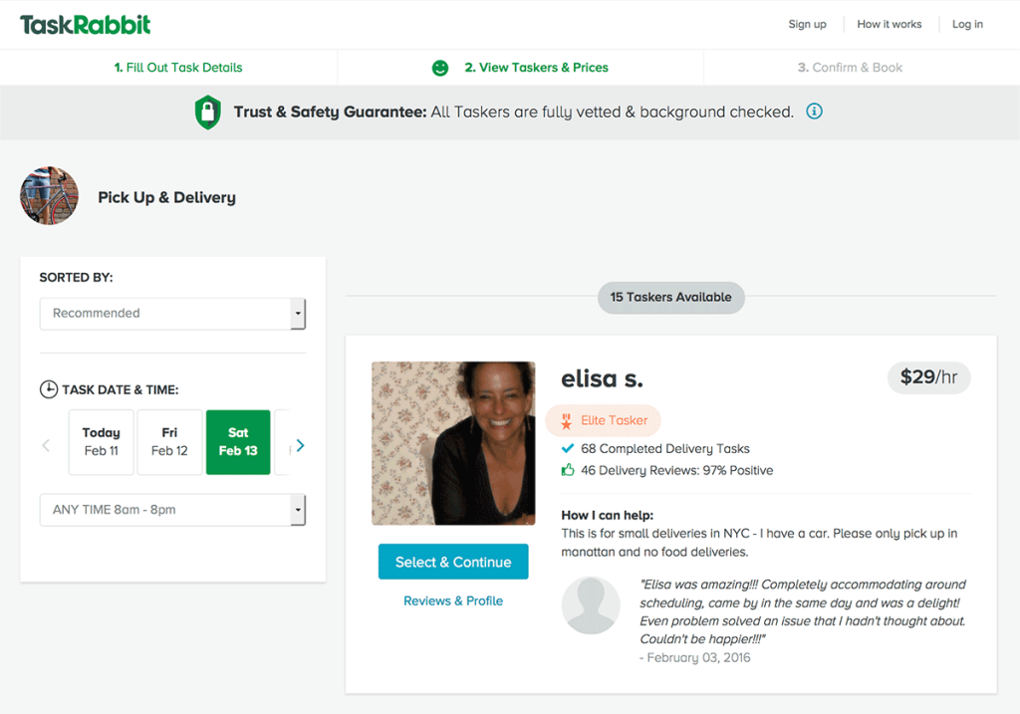Click the blue checkmark by Completed Delivery Tasks
The width and height of the screenshot is (1020, 714).
(567, 448)
